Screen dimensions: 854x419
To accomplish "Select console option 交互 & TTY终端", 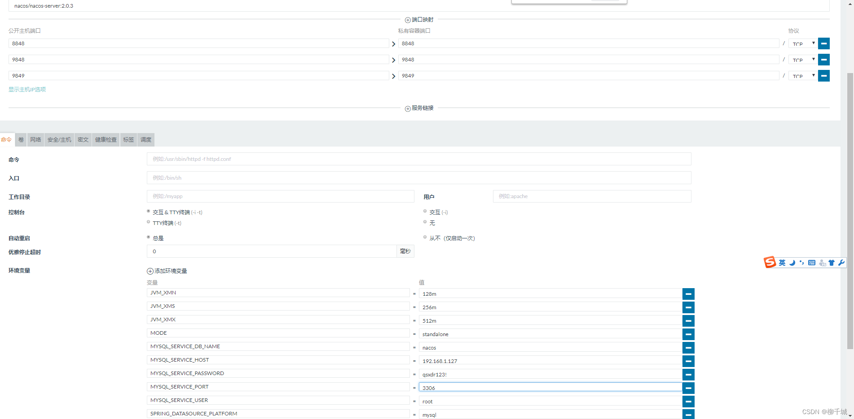I will point(148,211).
